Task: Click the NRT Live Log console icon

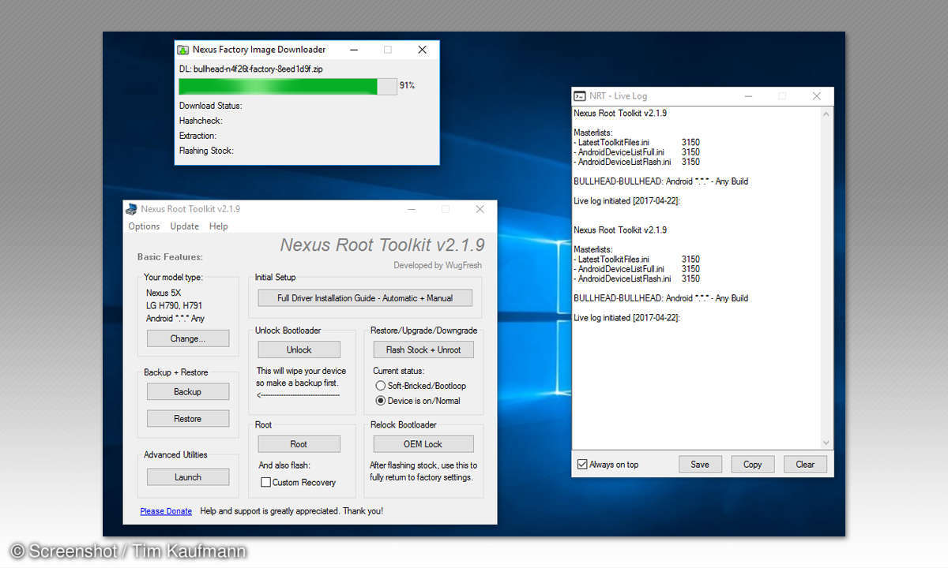Action: tap(580, 96)
